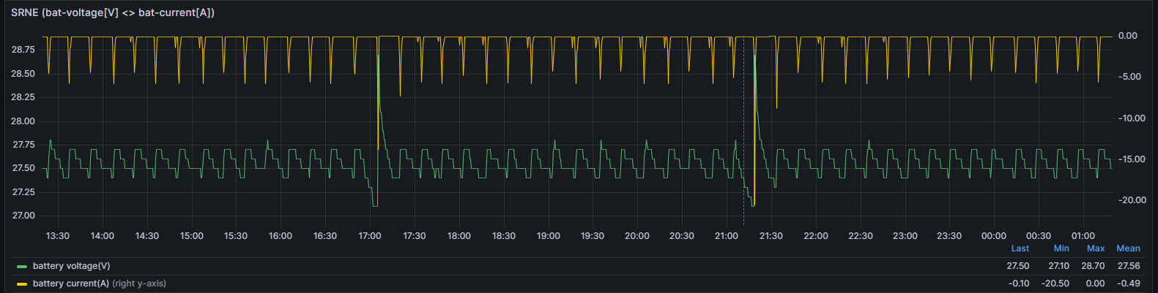Click the 27.00 voltage axis label
This screenshot has height=293, width=1158.
point(23,216)
